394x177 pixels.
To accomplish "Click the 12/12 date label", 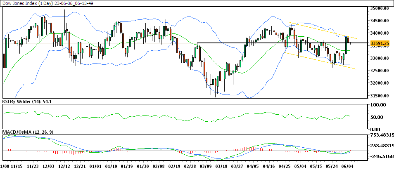I will [x=64, y=166].
